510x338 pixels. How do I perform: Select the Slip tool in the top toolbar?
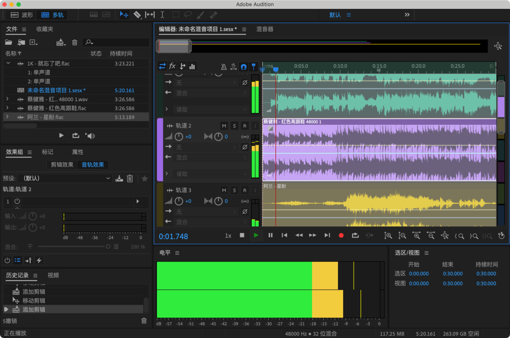(150, 15)
